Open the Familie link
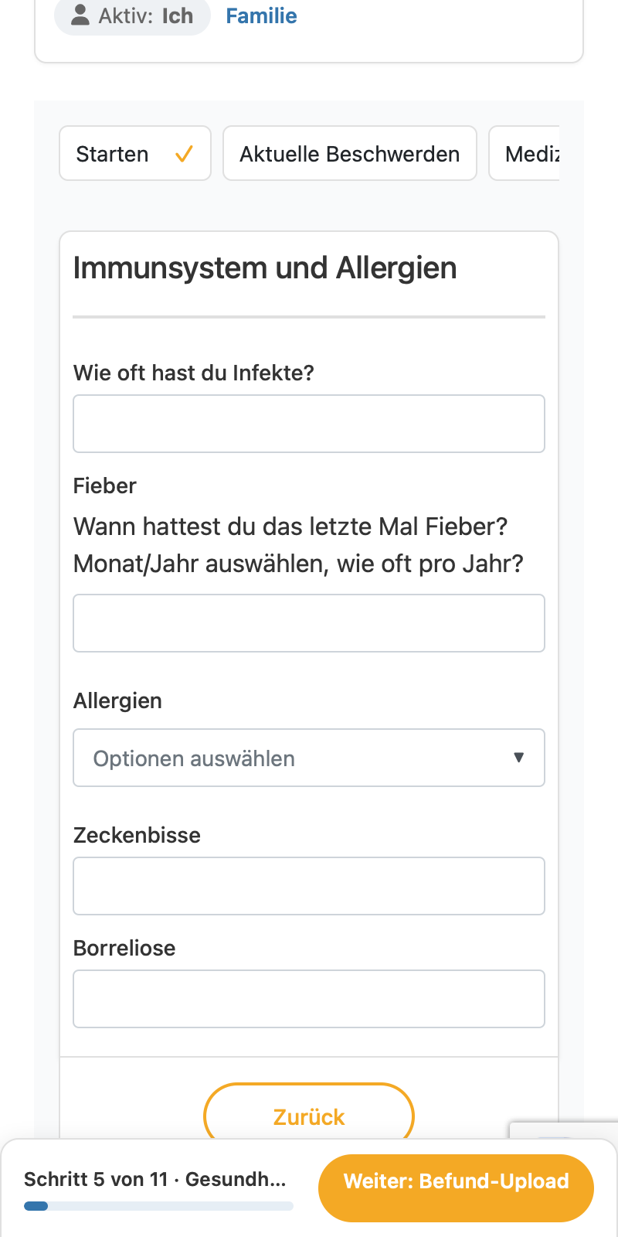 coord(261,15)
